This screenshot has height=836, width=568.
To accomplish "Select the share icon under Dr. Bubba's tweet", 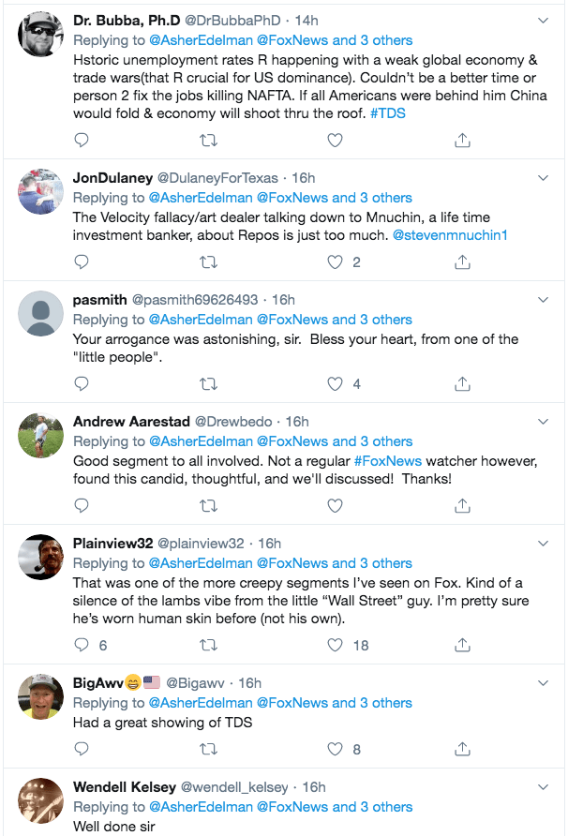I will tap(461, 140).
